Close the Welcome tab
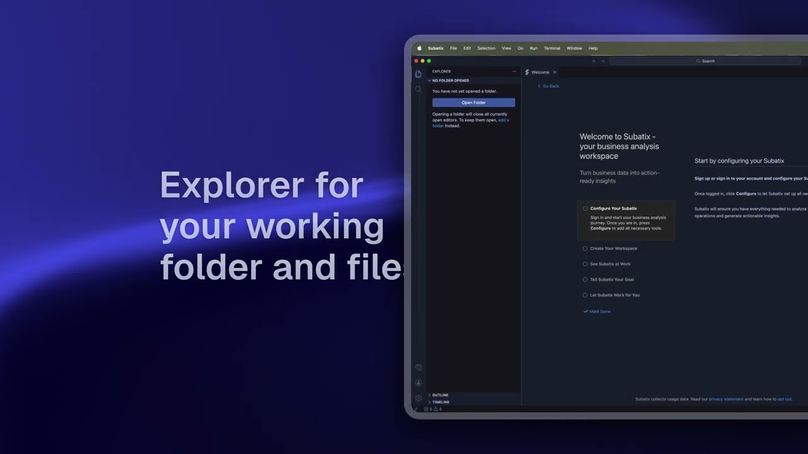 (x=555, y=72)
